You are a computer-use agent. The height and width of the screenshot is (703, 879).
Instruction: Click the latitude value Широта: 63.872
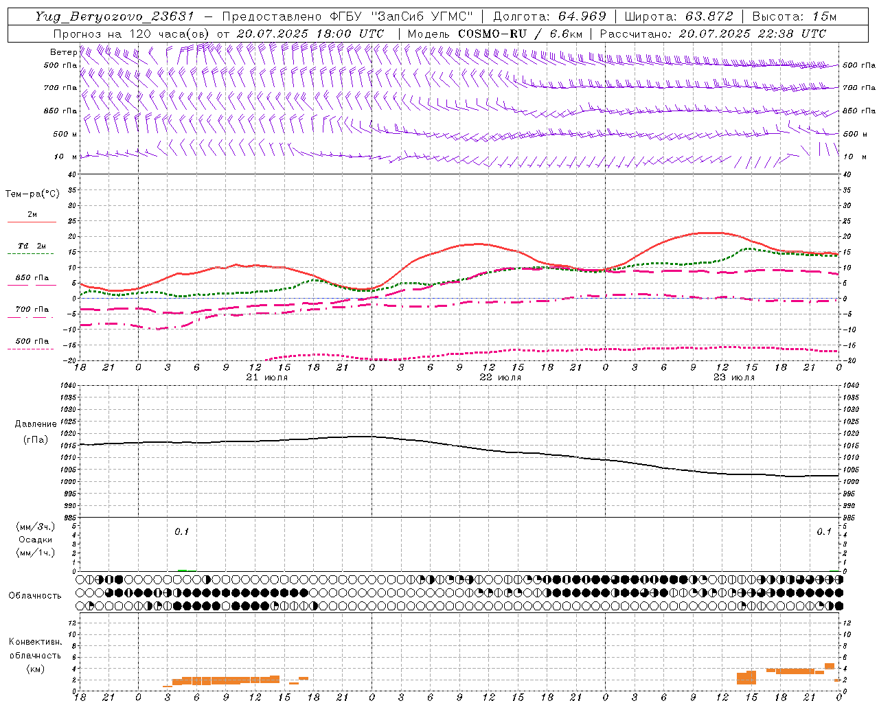678,16
